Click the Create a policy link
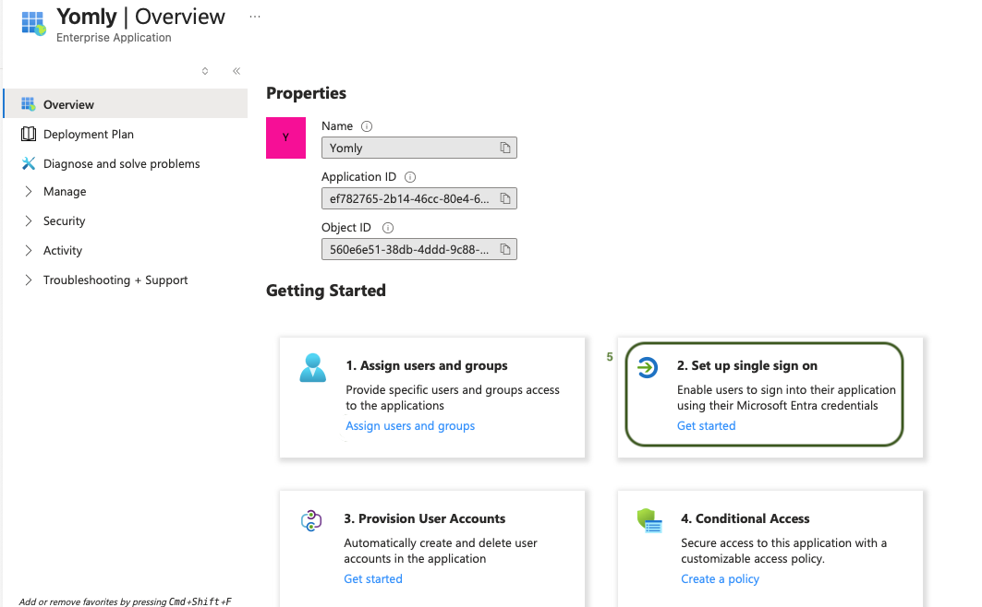Viewport: 982px width, 607px height. [720, 579]
